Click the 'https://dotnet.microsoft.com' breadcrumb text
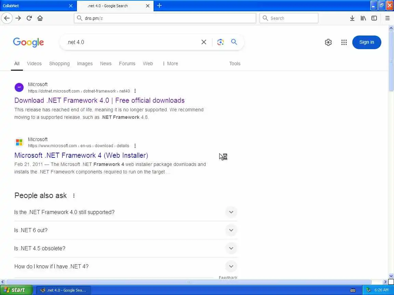This screenshot has height=295, width=394. pyautogui.click(x=53, y=91)
